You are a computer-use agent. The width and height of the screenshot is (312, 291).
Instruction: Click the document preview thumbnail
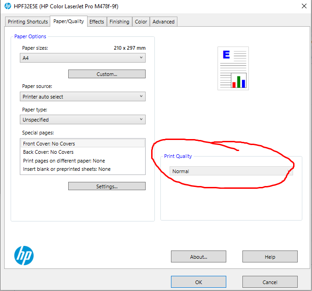tap(233, 69)
